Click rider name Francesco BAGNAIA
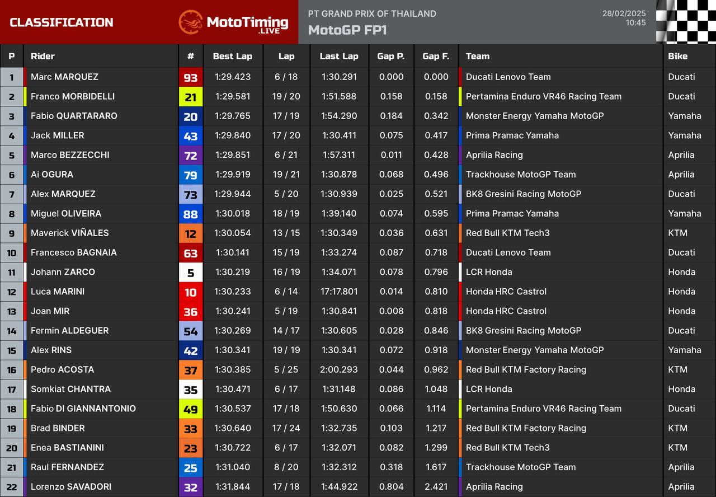Image resolution: width=716 pixels, height=497 pixels. pos(74,252)
